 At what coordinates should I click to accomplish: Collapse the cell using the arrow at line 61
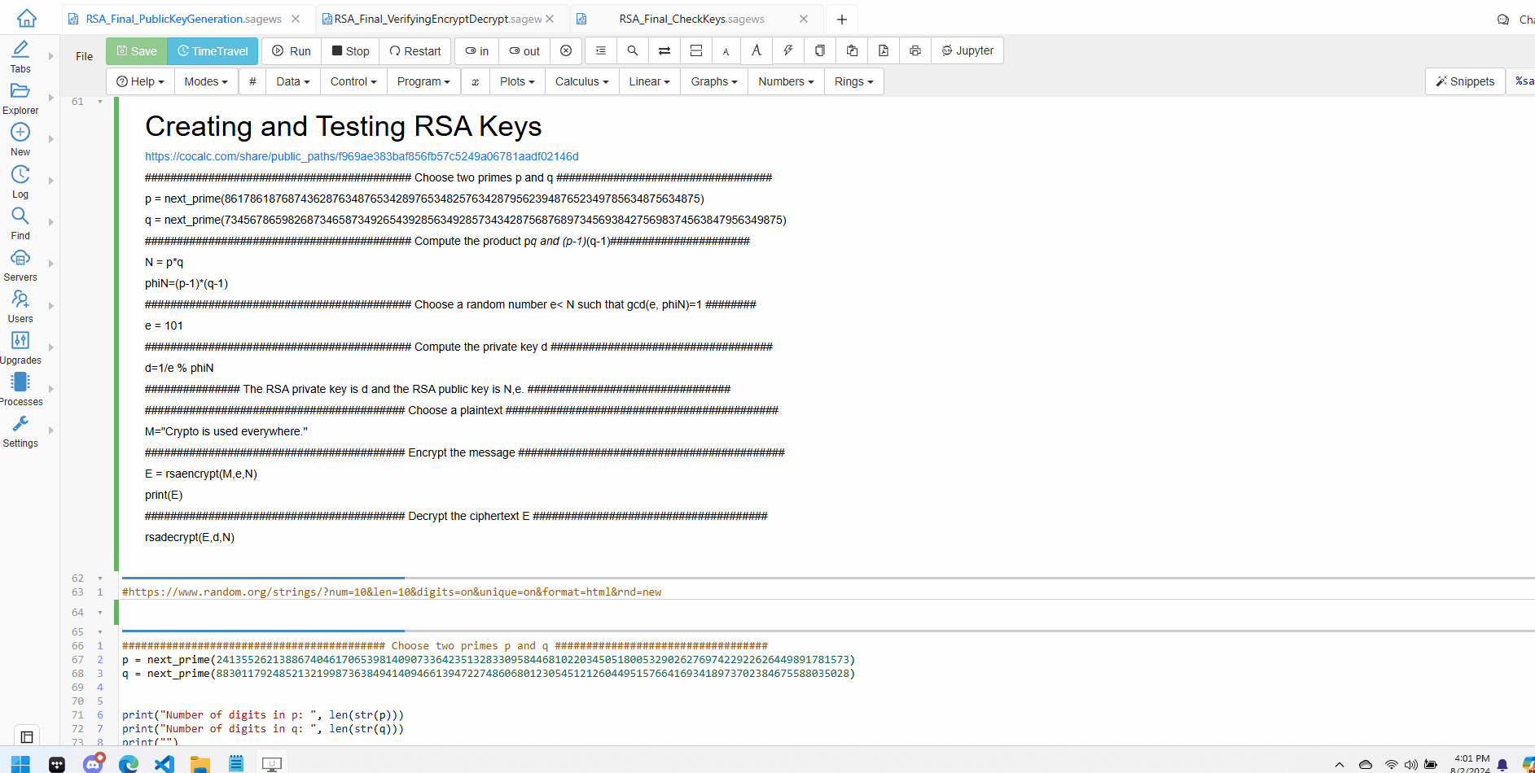tap(100, 102)
